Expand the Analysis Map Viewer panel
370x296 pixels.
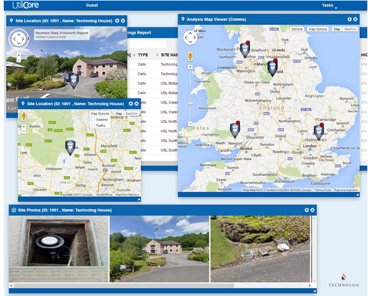pos(349,20)
